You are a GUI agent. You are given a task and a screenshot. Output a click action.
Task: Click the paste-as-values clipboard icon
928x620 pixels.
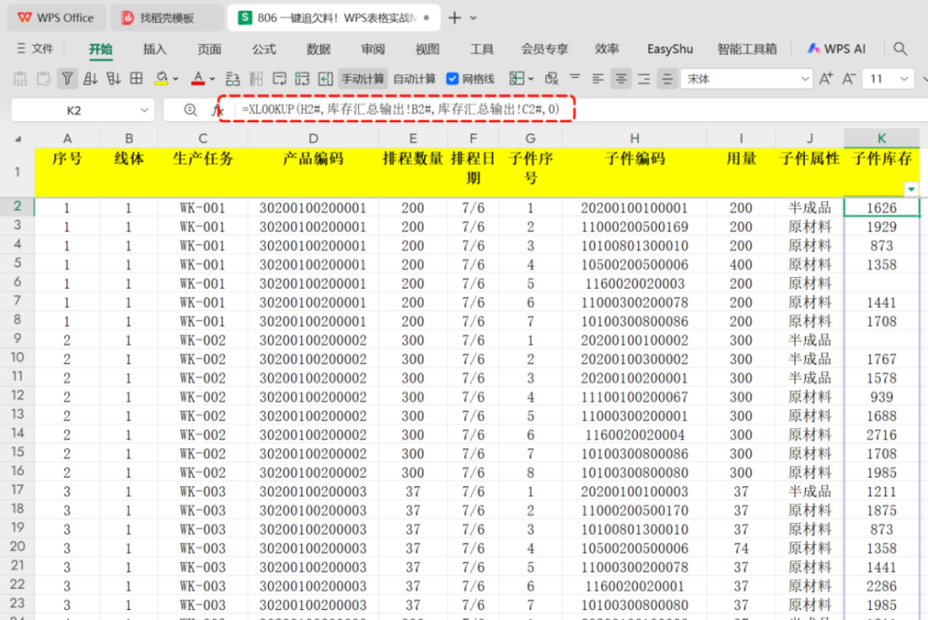click(x=20, y=79)
